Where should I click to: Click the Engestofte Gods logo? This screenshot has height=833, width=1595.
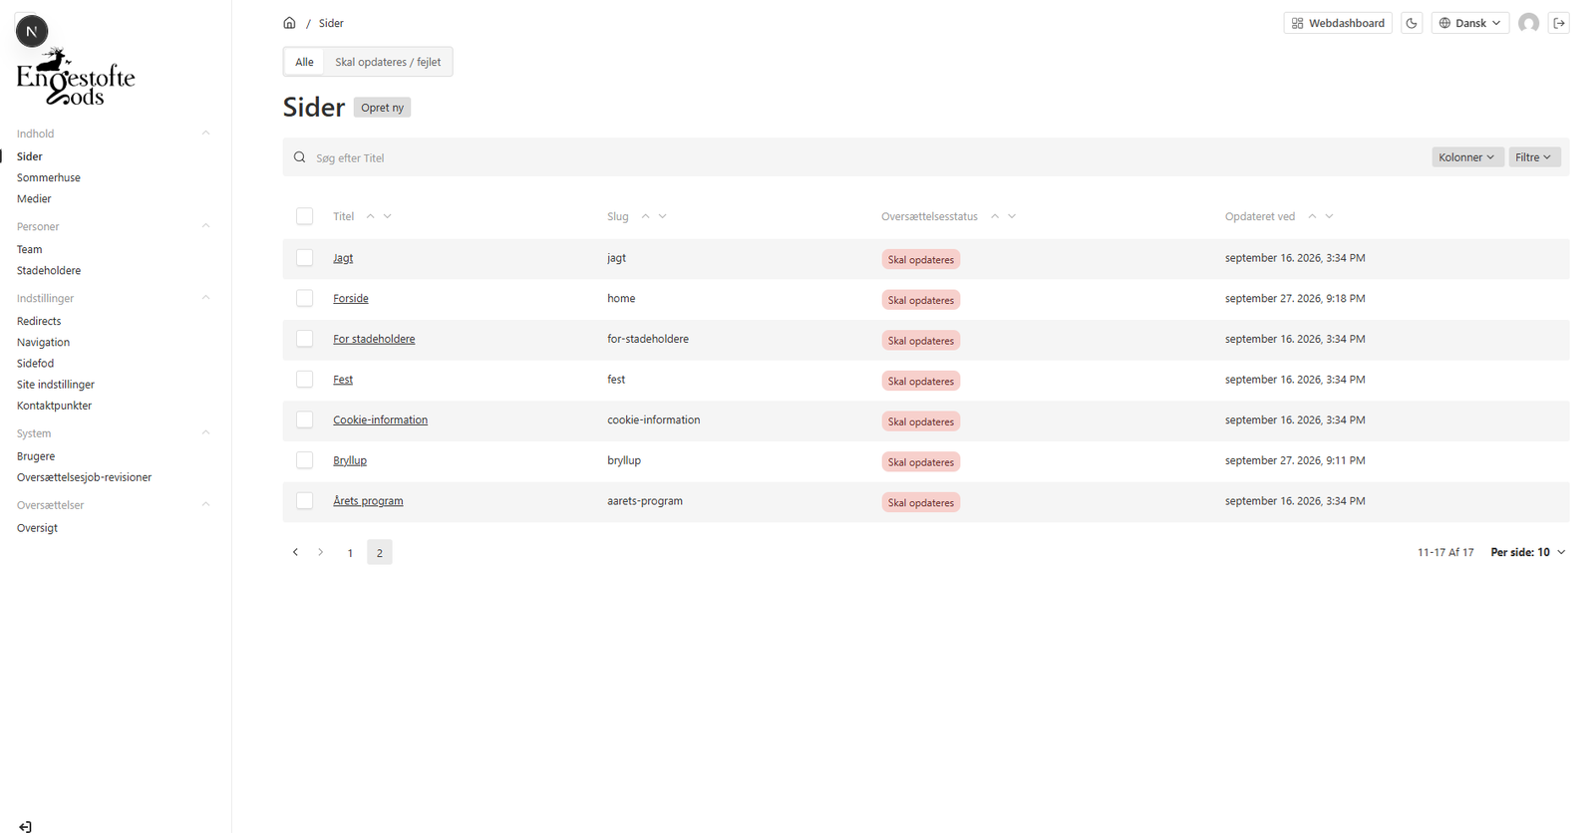coord(76,78)
